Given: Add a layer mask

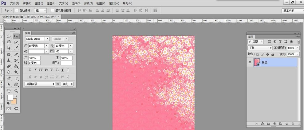Looking at the screenshot, I should coord(269,124).
